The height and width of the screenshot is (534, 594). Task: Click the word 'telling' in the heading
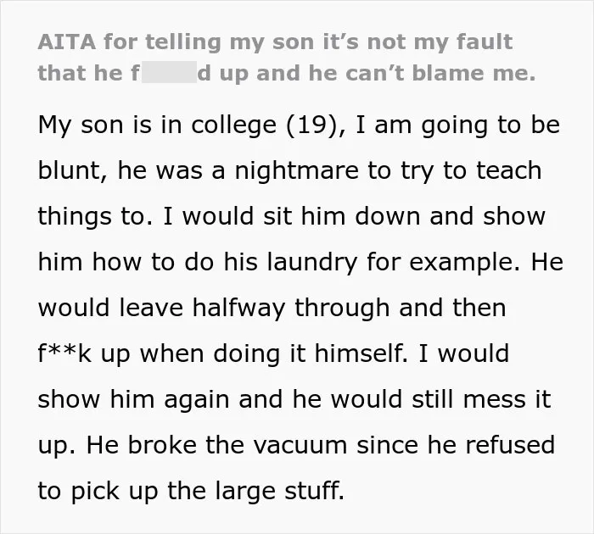coord(183,42)
